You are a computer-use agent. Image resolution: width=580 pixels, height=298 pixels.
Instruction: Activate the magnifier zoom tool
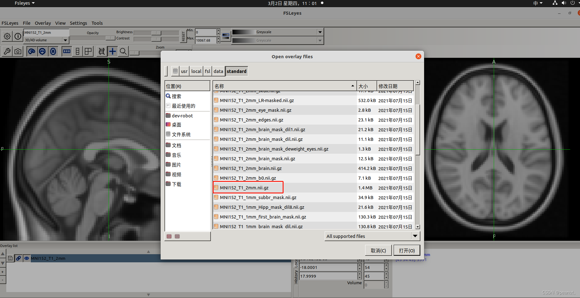[123, 51]
